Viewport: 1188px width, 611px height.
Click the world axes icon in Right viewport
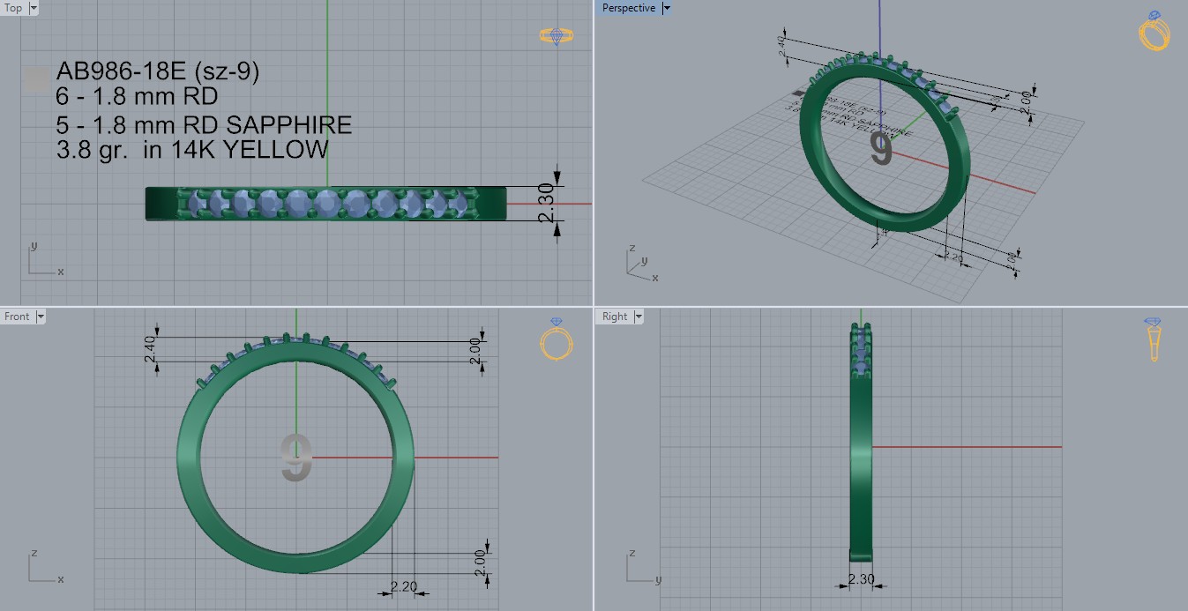point(639,567)
